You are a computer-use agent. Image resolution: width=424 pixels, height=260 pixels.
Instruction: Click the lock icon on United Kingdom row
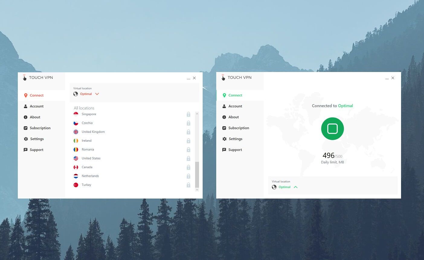click(x=188, y=132)
